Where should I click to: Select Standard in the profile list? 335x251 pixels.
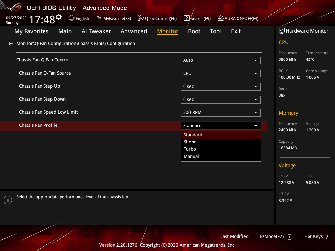[x=221, y=135]
